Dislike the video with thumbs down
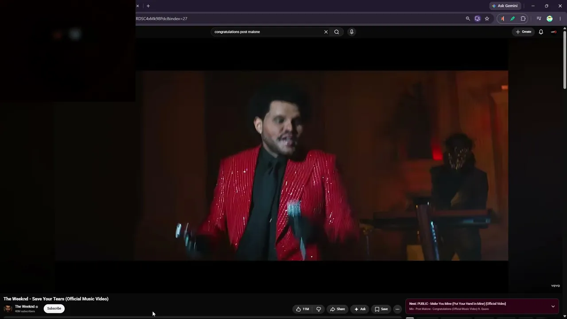Viewport: 567px width, 319px height. click(318, 309)
